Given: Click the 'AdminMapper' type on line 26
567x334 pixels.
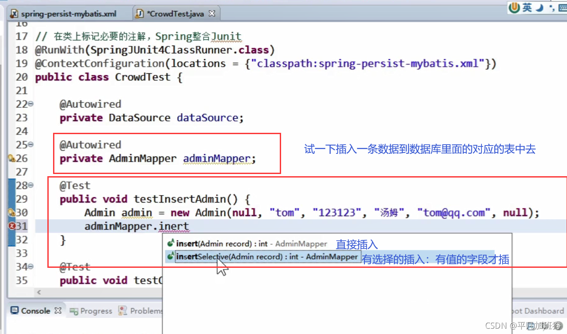Looking at the screenshot, I should coord(143,159).
